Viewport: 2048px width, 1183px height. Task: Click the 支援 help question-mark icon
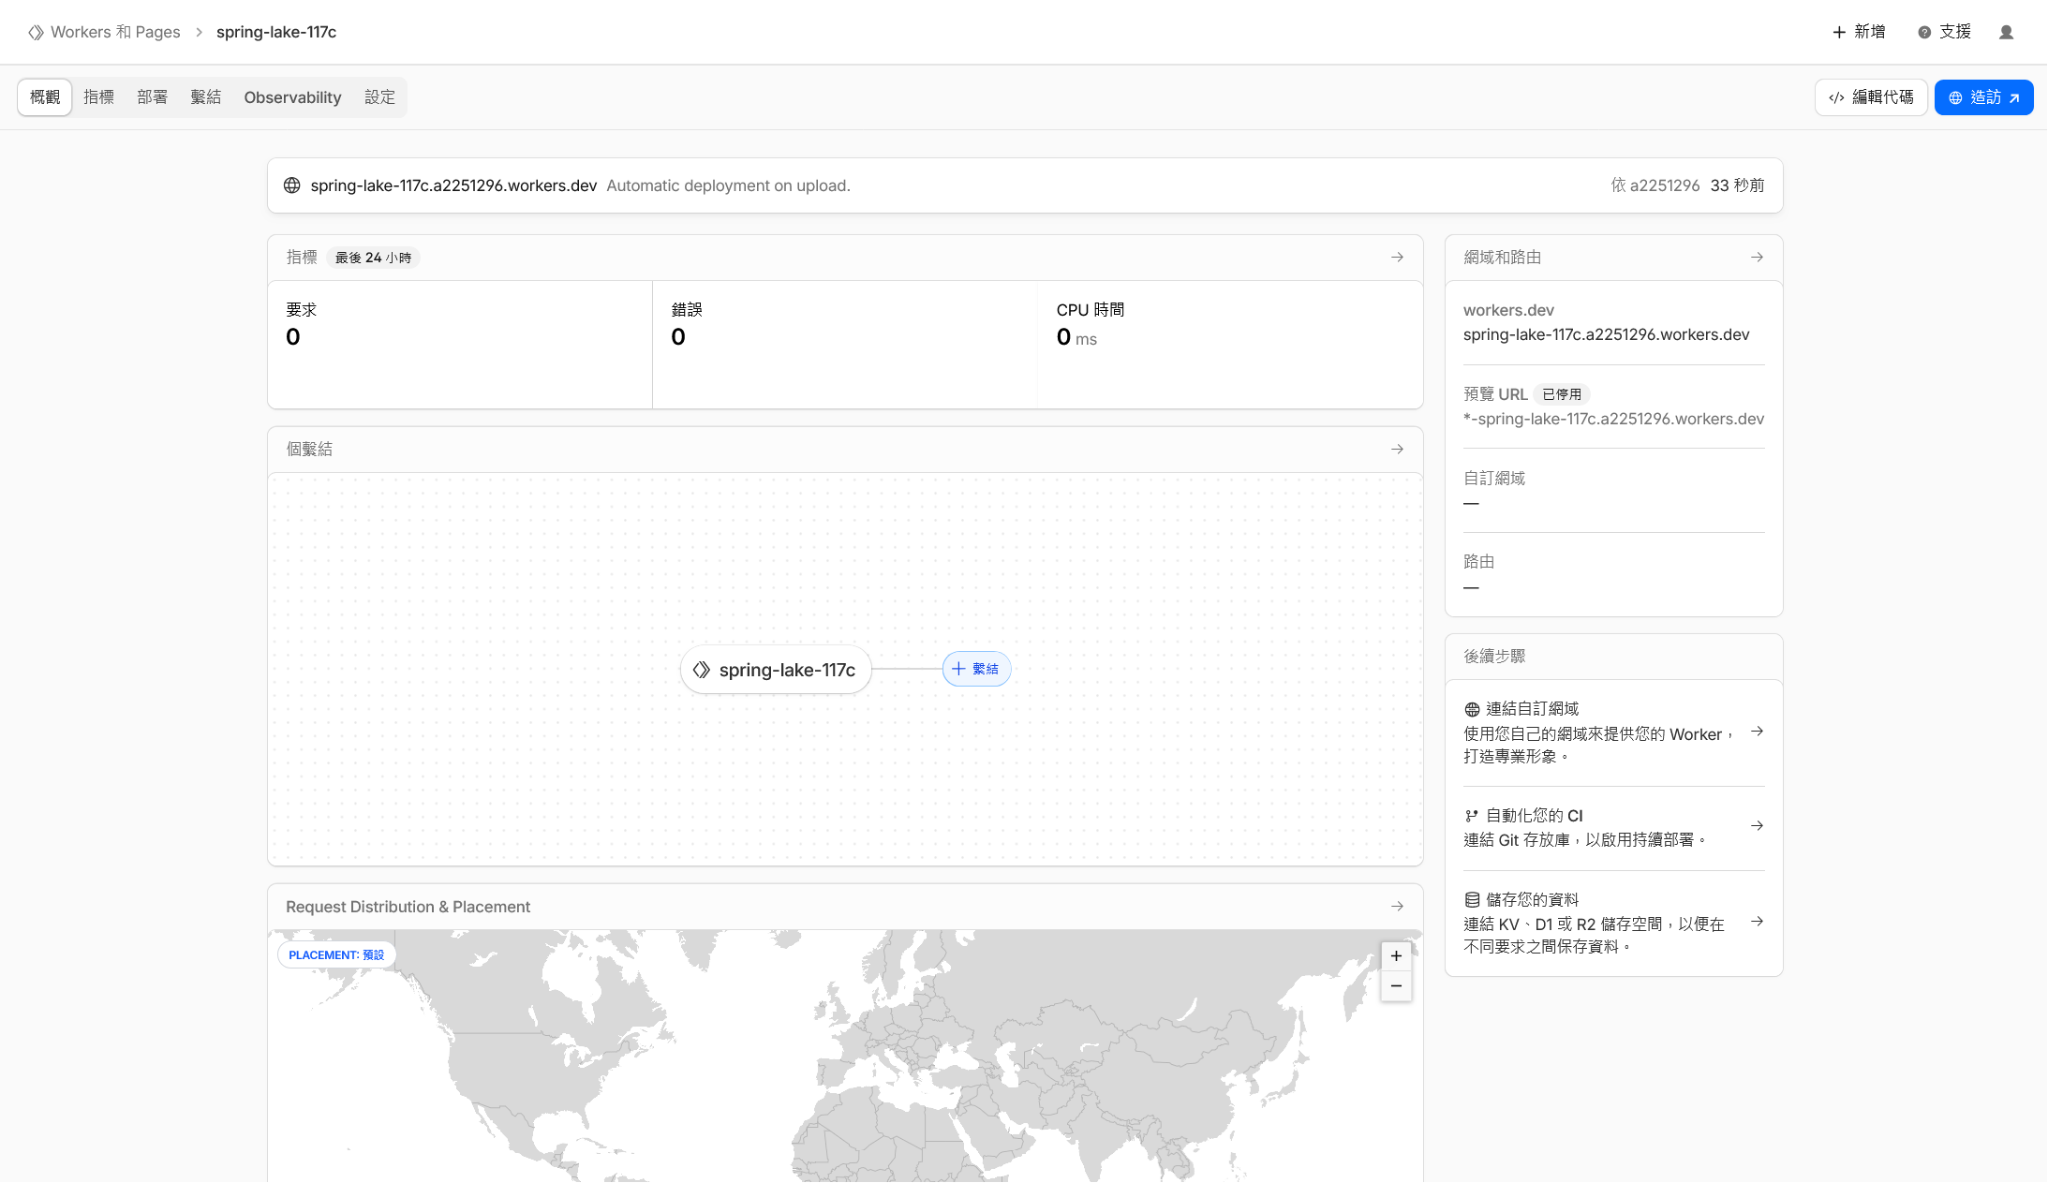1924,32
